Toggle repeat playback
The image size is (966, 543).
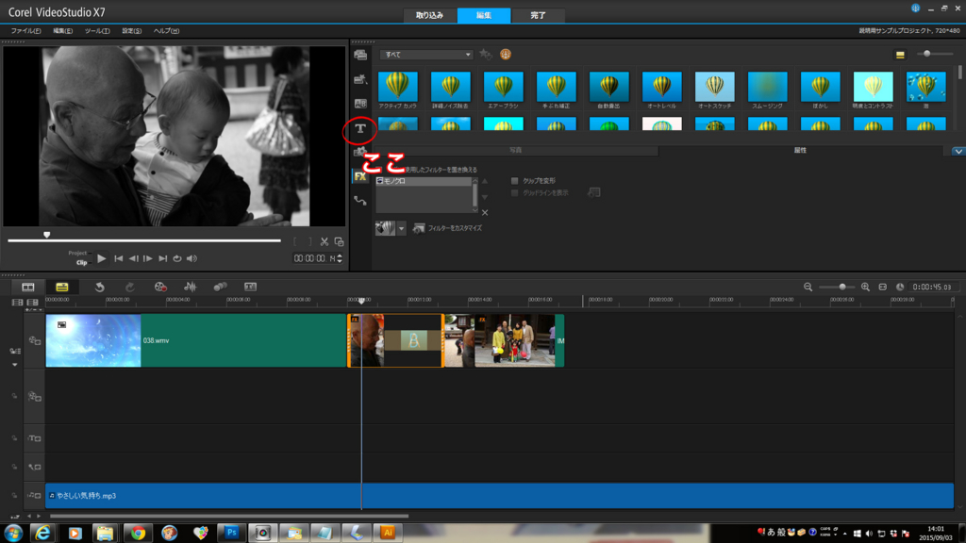(x=177, y=258)
